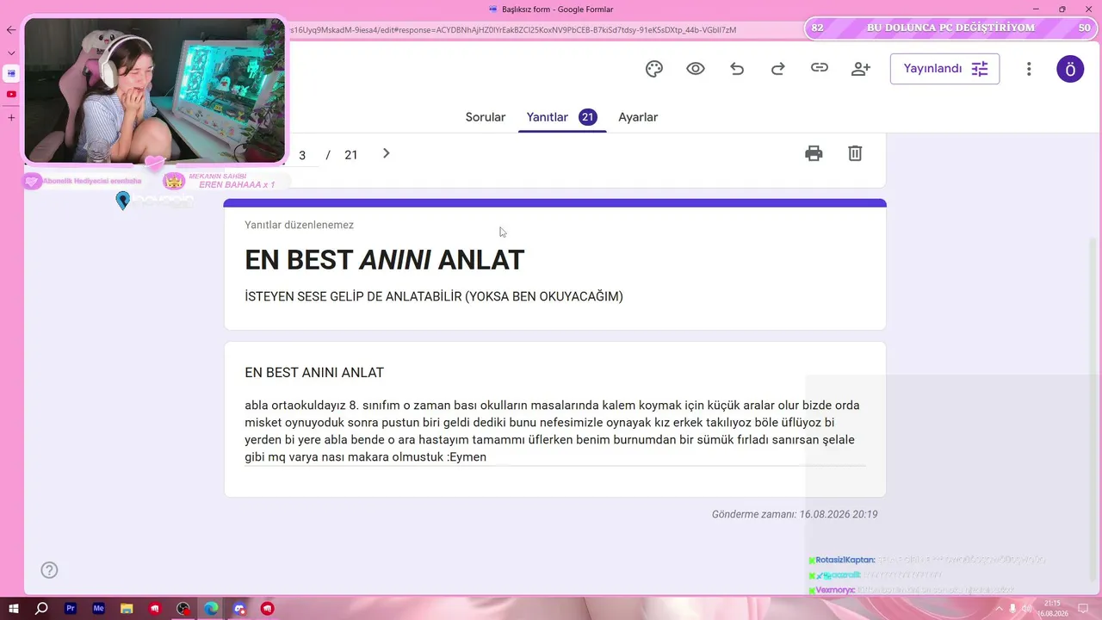Click the microphone tray icon
Screen dimensions: 1102x620
click(x=1012, y=609)
